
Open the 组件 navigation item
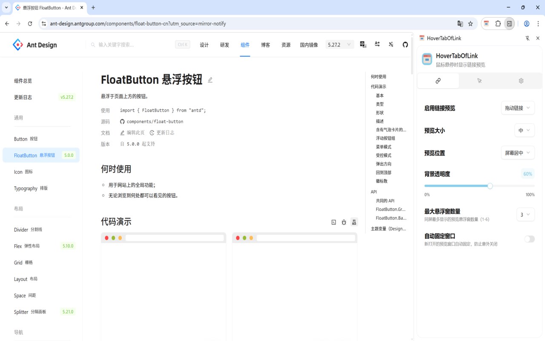(x=245, y=45)
